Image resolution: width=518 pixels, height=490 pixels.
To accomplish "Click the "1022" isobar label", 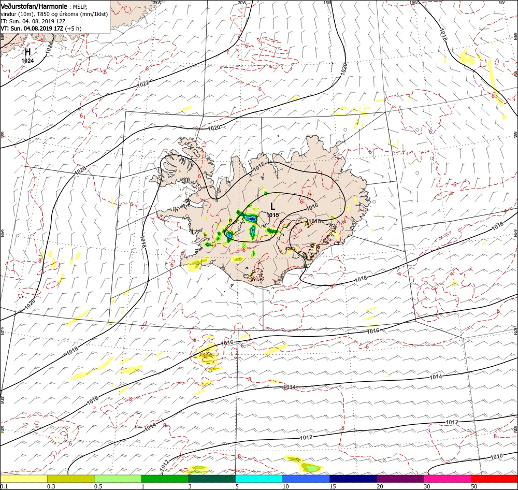I will 143,84.
